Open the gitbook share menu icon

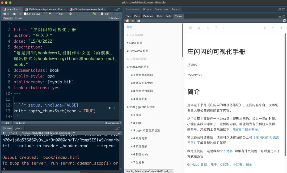281,28
